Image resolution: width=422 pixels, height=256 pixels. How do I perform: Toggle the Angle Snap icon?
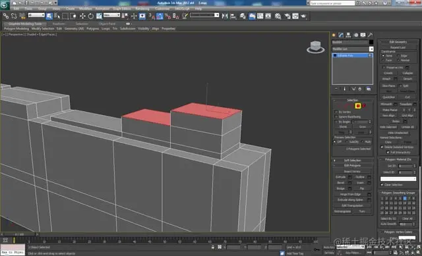point(160,16)
